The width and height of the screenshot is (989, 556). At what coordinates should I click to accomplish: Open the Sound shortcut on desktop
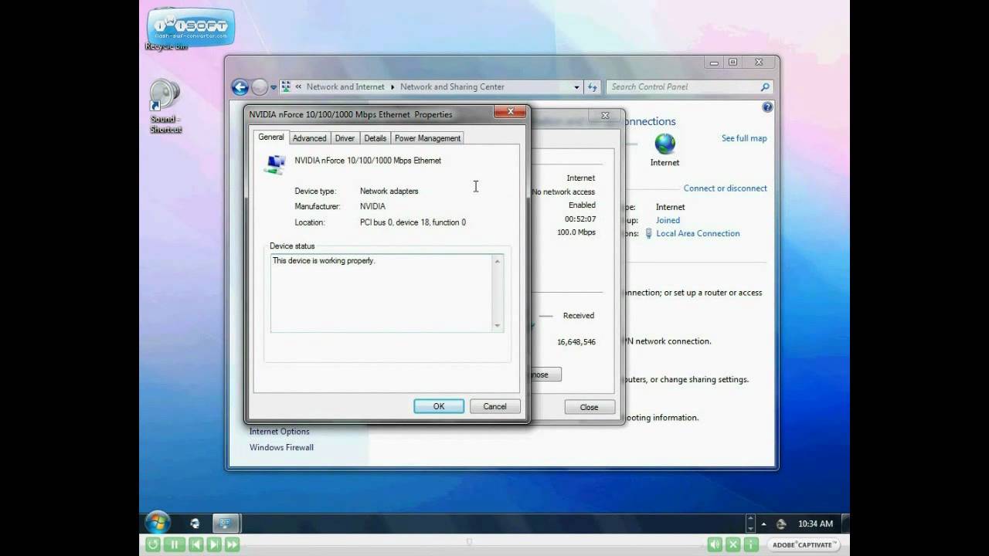pos(165,107)
